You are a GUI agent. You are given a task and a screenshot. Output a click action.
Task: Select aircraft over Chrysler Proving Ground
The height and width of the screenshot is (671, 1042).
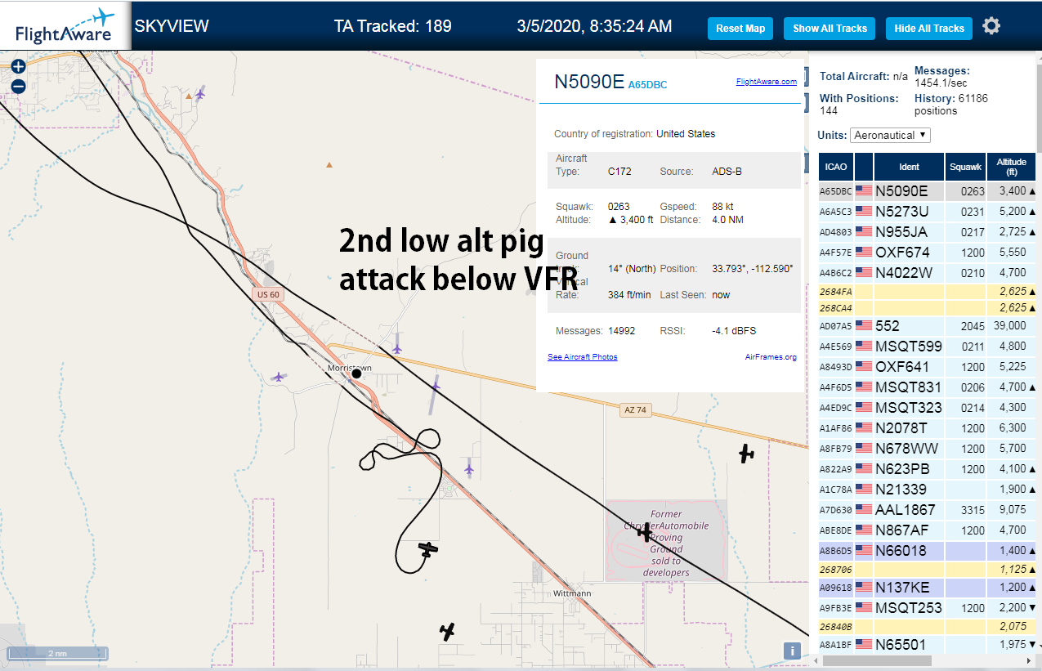click(x=646, y=533)
